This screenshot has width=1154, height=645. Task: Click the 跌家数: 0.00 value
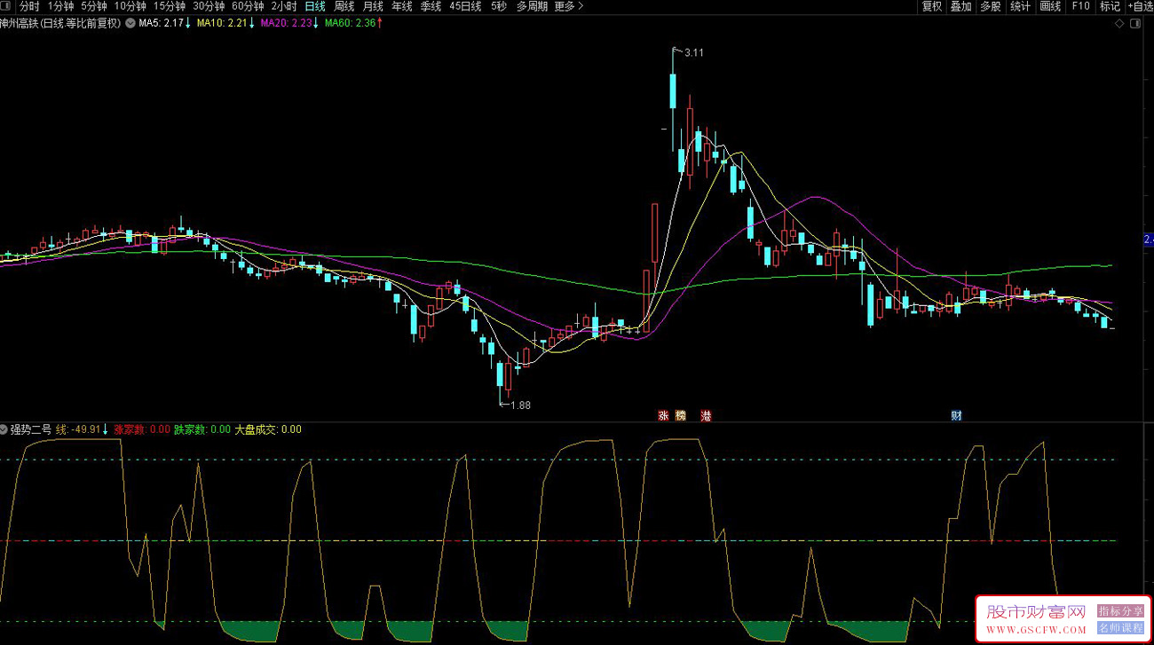[x=202, y=429]
